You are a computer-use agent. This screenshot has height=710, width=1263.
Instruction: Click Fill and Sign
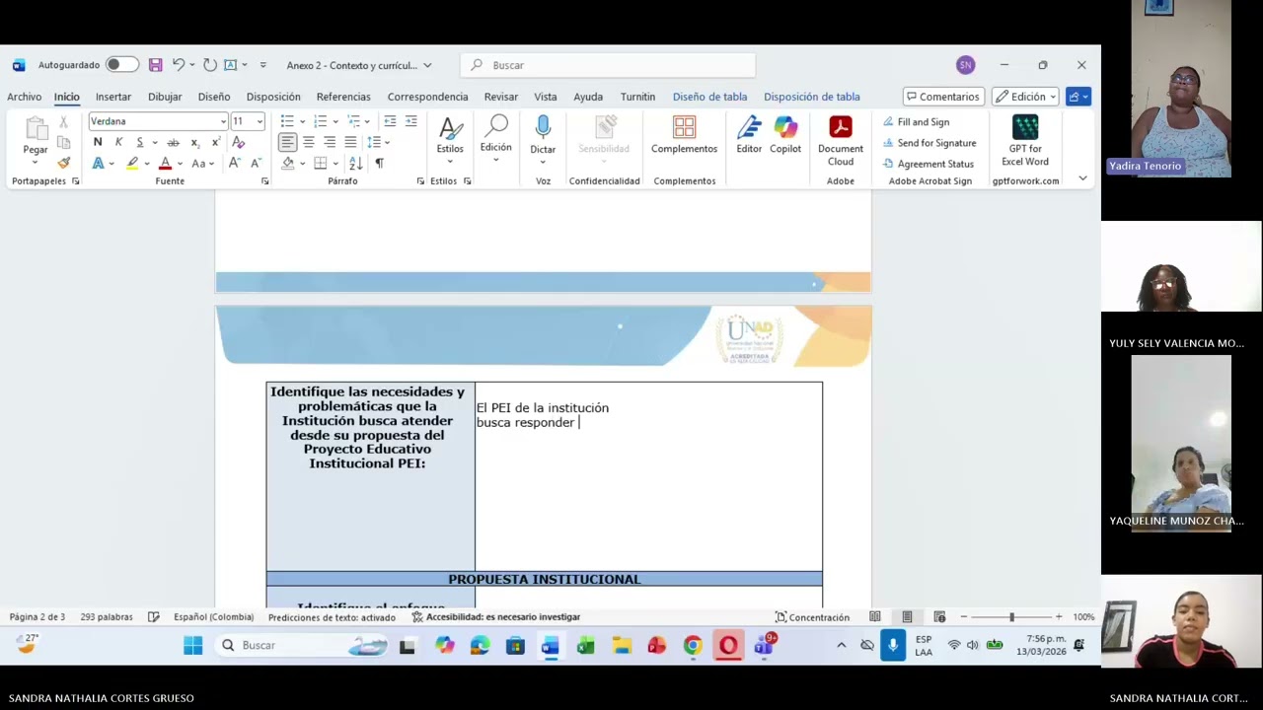tap(916, 122)
